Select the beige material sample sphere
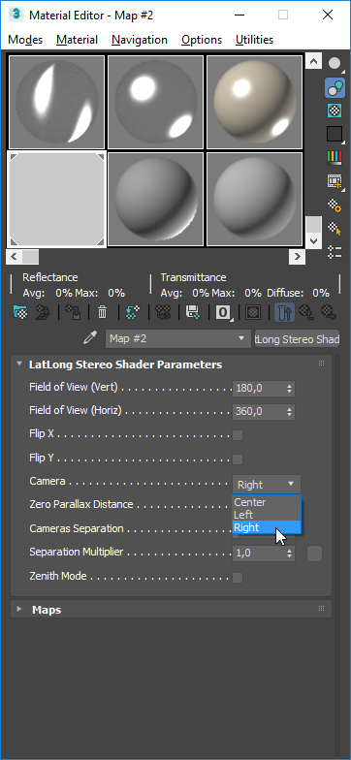351x760 pixels. click(254, 102)
